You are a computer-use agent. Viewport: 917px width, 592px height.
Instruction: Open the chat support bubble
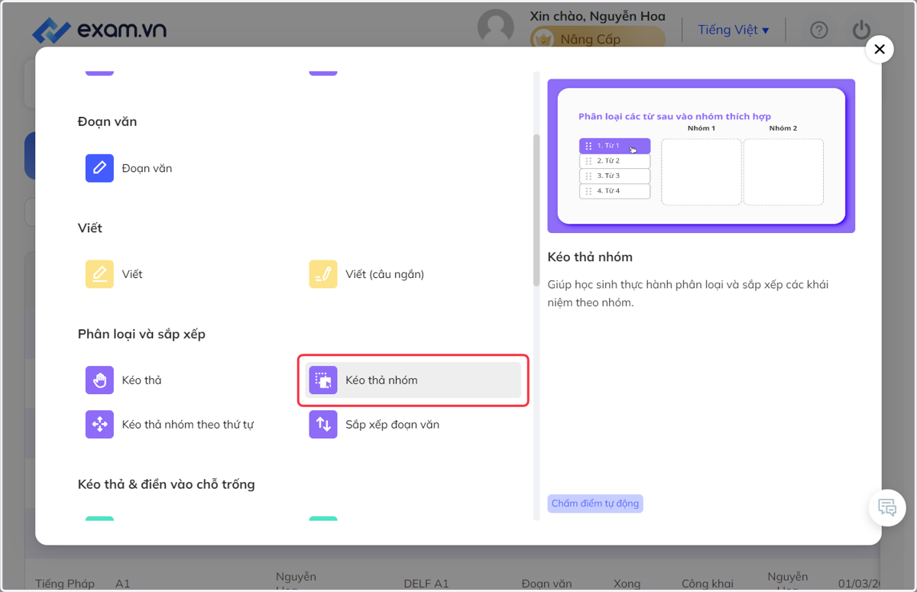(x=887, y=507)
